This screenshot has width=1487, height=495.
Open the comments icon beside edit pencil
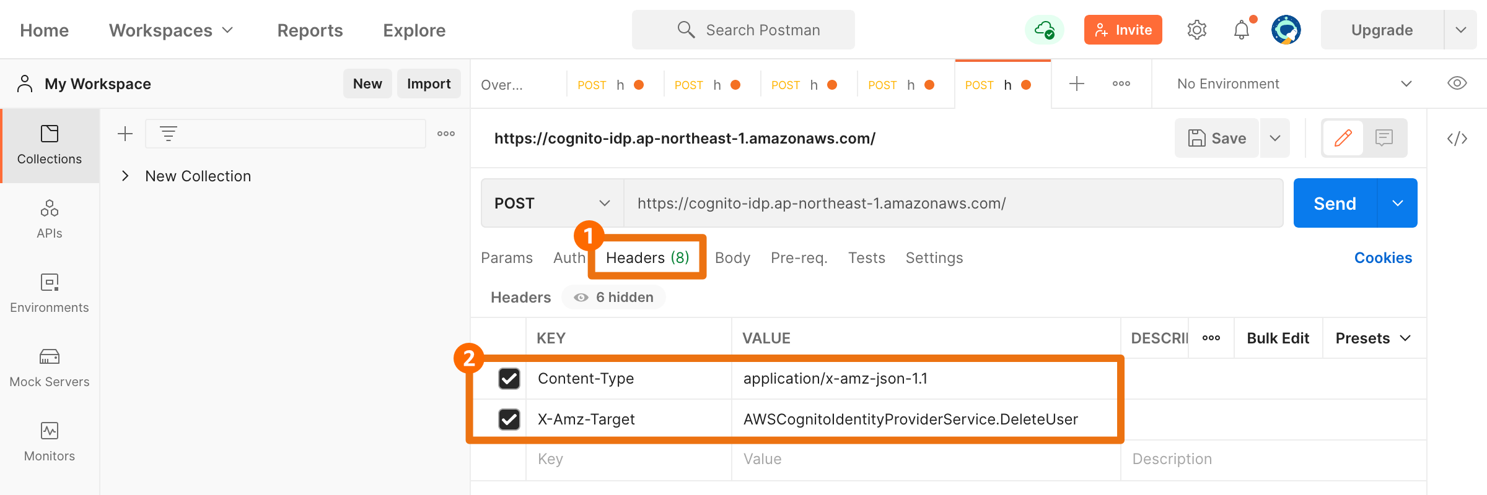click(x=1384, y=137)
